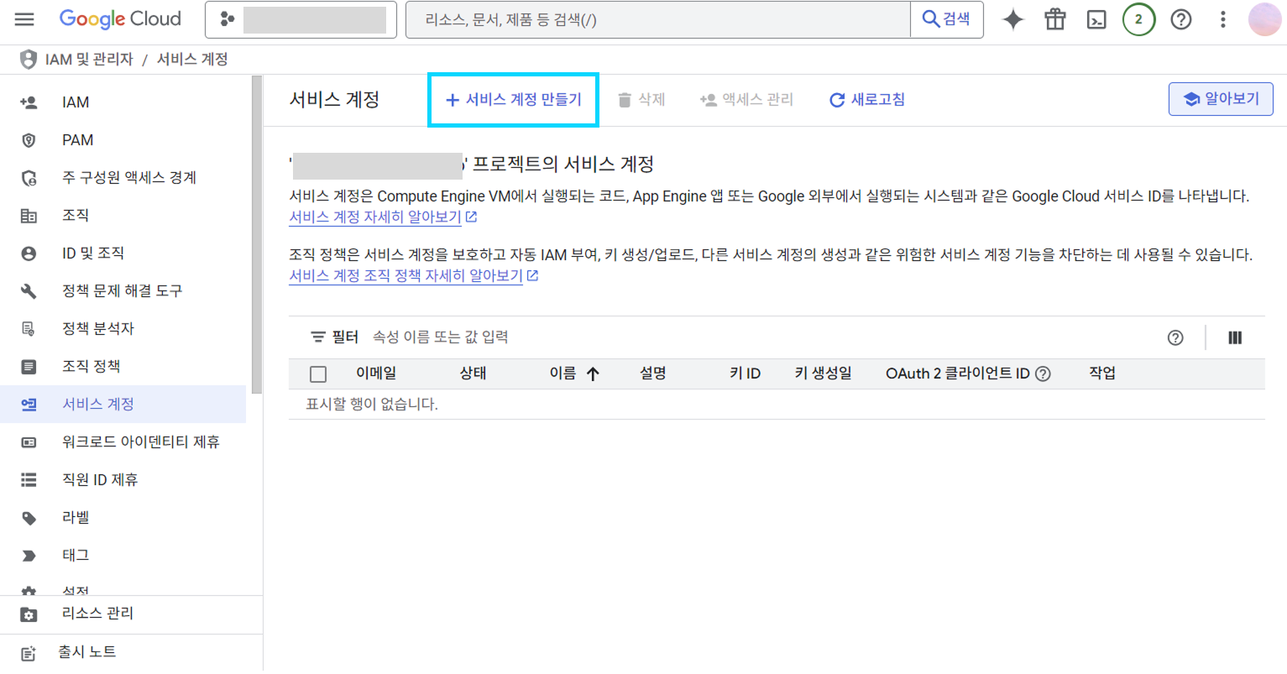Click the IAM add-person sidebar icon
This screenshot has width=1287, height=674.
pyautogui.click(x=29, y=102)
